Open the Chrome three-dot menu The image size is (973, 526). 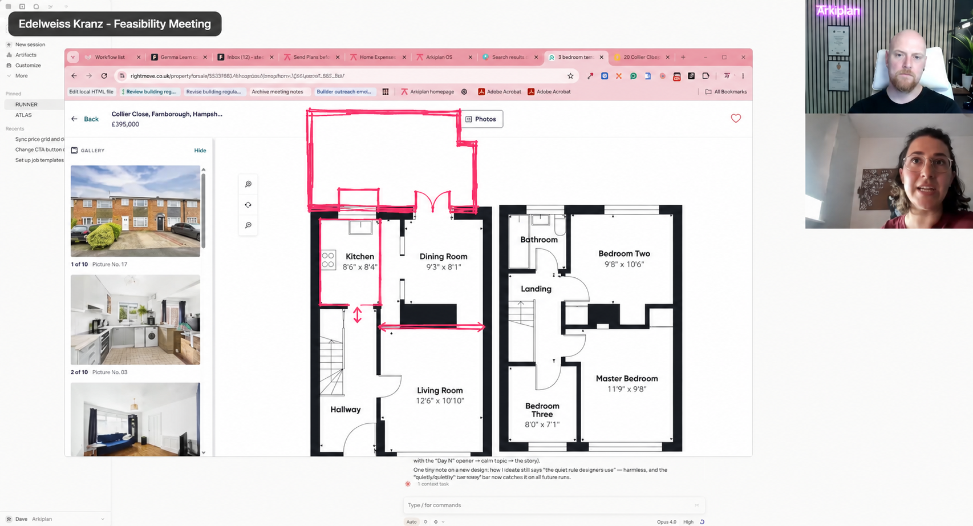point(743,76)
